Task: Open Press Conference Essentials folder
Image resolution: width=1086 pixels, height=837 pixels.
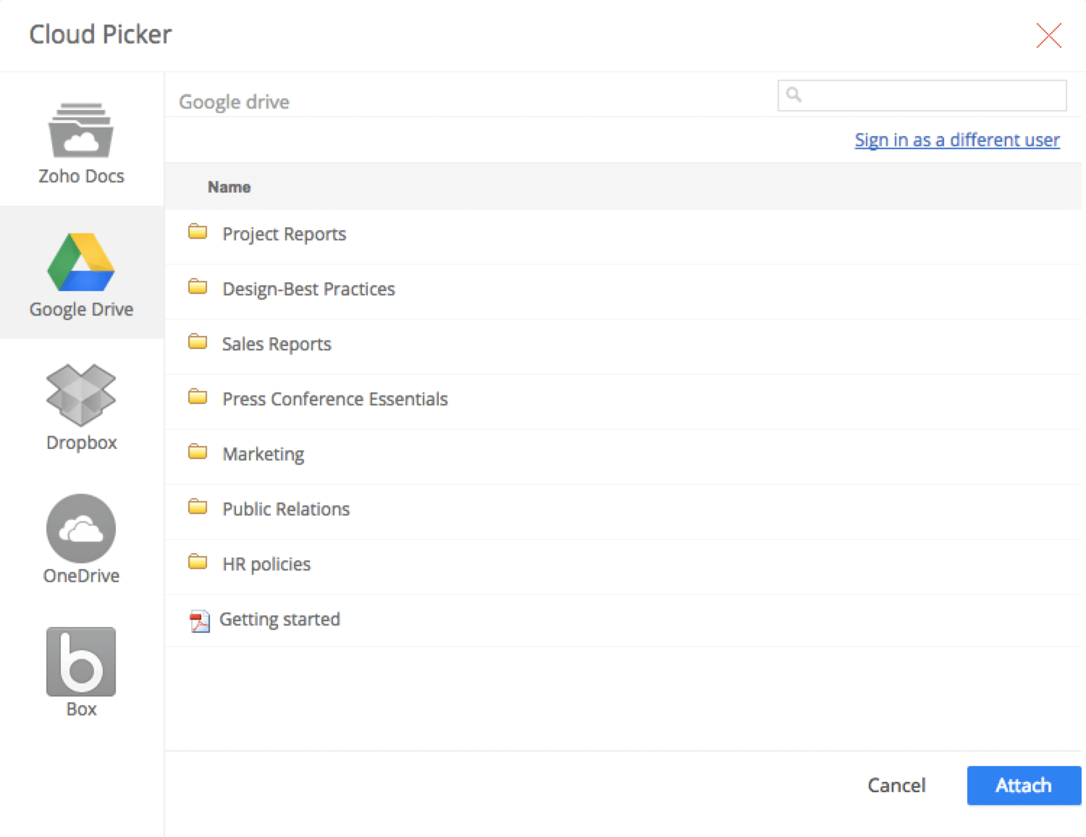Action: (334, 399)
